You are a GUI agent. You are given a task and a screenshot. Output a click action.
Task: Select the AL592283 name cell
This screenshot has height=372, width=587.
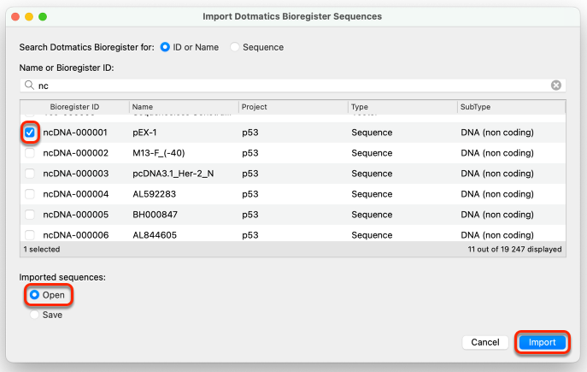pyautogui.click(x=155, y=194)
